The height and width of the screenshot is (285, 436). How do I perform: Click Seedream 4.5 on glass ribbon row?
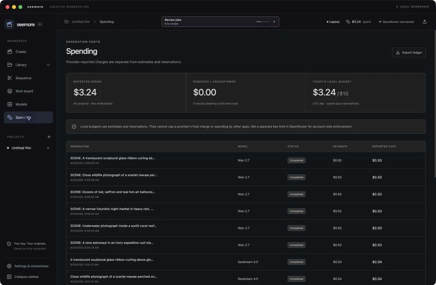pyautogui.click(x=248, y=262)
